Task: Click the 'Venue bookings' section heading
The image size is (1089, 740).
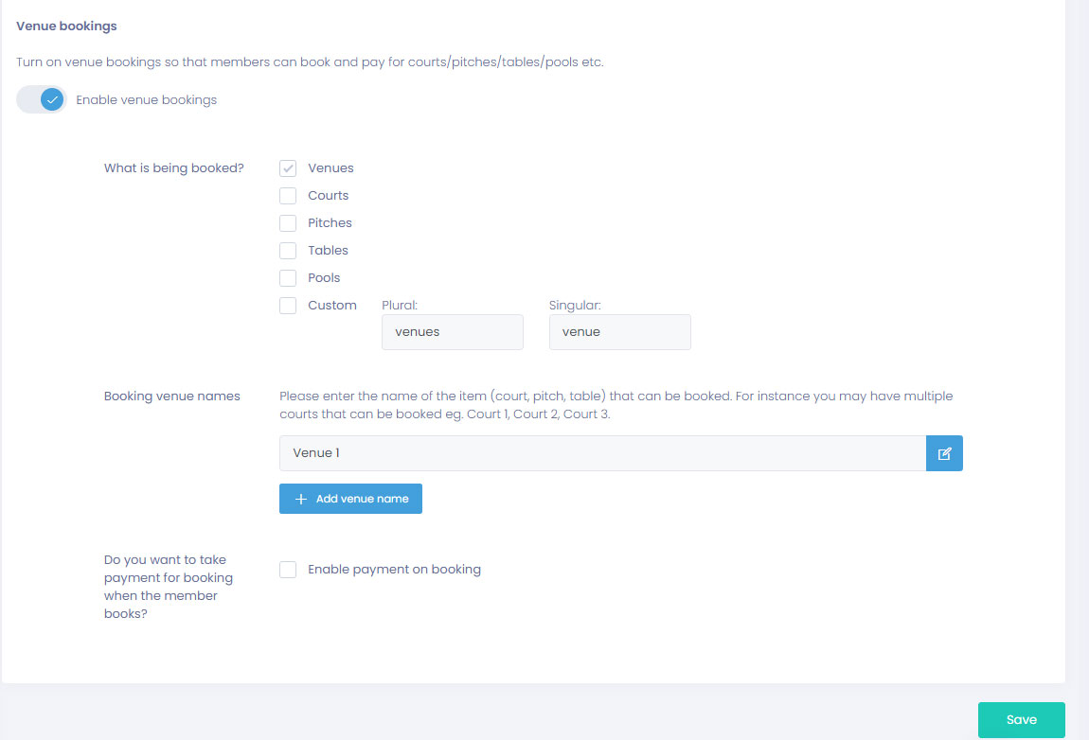Action: pos(66,26)
